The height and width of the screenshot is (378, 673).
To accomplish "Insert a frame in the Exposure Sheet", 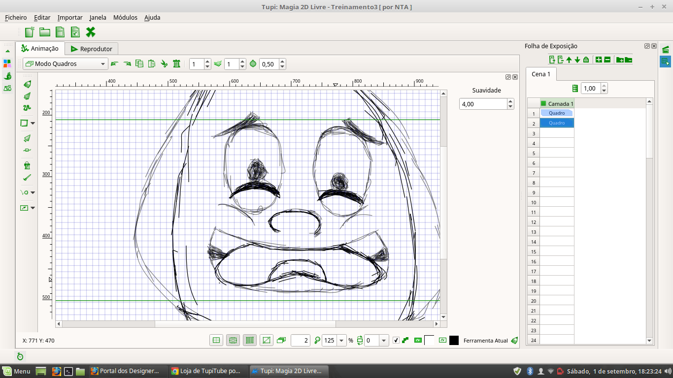I will 552,60.
